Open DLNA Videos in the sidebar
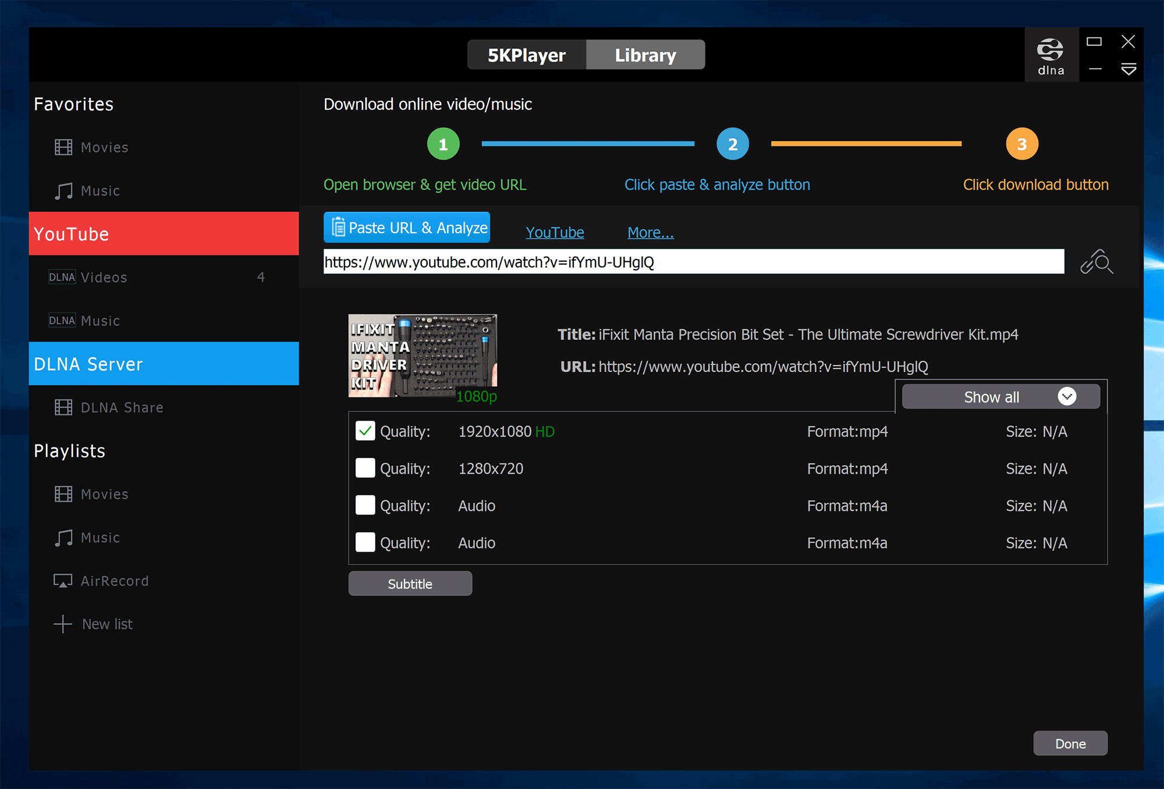This screenshot has width=1164, height=789. click(164, 277)
